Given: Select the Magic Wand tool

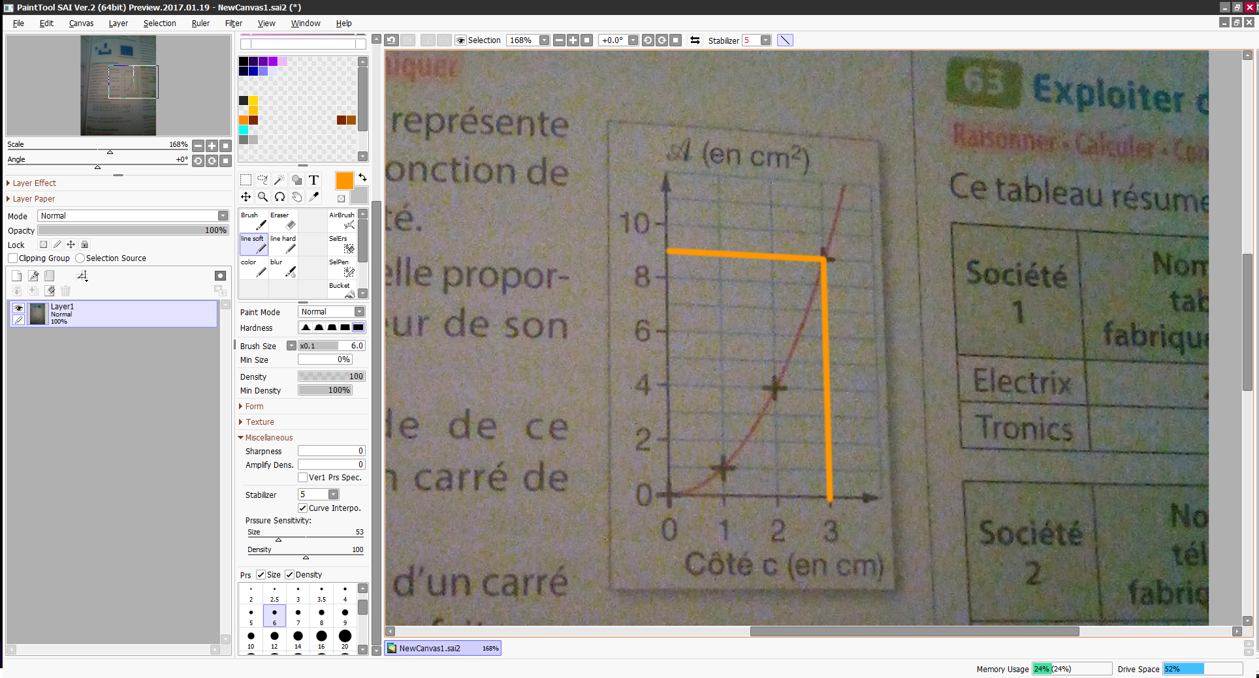Looking at the screenshot, I should pos(279,180).
